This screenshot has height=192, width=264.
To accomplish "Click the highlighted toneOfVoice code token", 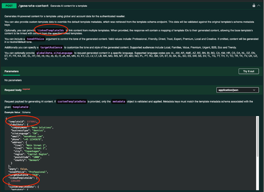I will [36, 39].
